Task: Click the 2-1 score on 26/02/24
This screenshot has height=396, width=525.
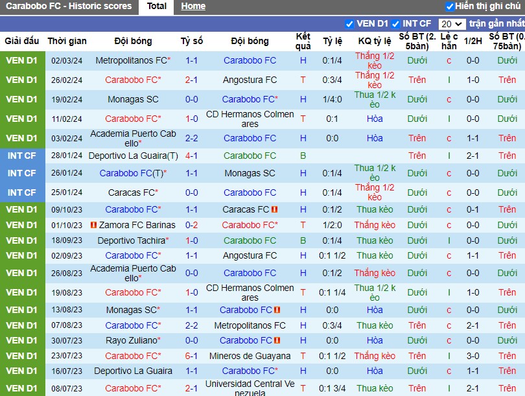Action: click(191, 80)
